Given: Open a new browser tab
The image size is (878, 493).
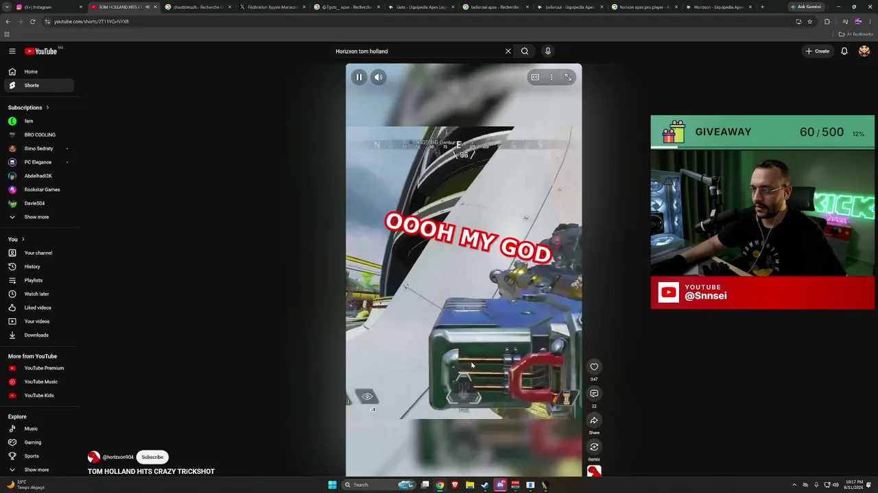Looking at the screenshot, I should [762, 7].
